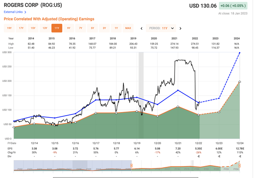Viewport: 255px width, 178px height.
Task: Select the 1Y period button
Action: pyautogui.click(x=116, y=28)
